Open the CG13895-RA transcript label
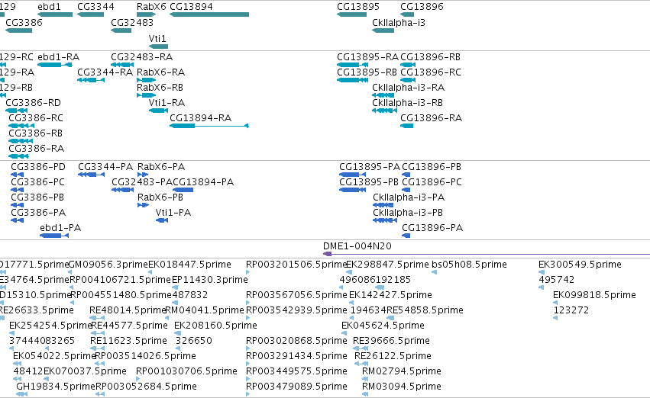Image resolution: width=650 pixels, height=398 pixels. [x=367, y=56]
